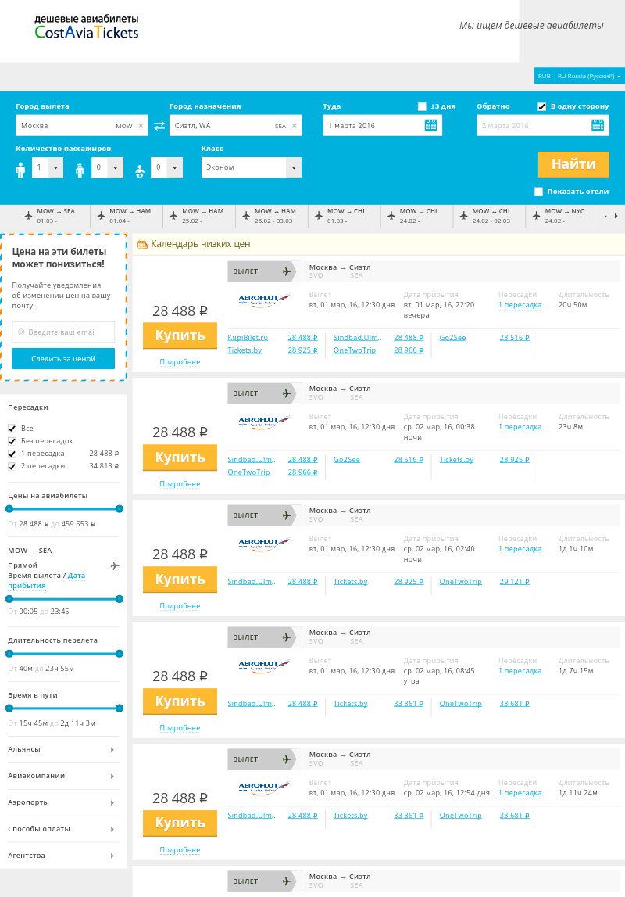Select MOW → CHI 01.03 history tab
This screenshot has height=897, width=625.
click(x=344, y=217)
